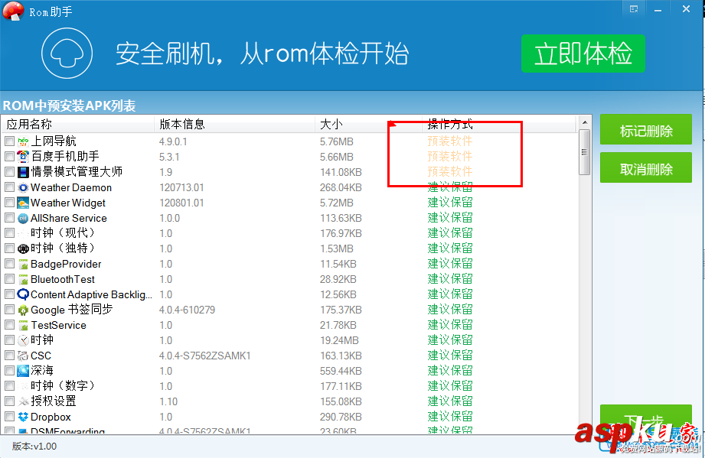Click the Google 书签同步 application icon
The width and height of the screenshot is (705, 458).
[23, 310]
